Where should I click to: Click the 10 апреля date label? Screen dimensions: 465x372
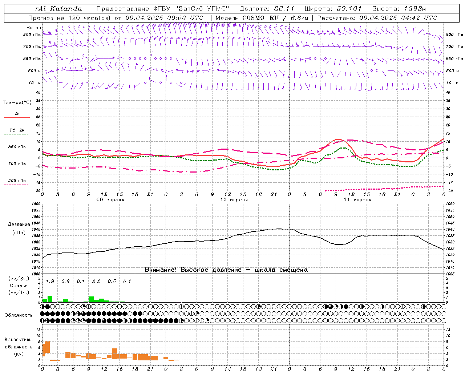[x=234, y=200]
